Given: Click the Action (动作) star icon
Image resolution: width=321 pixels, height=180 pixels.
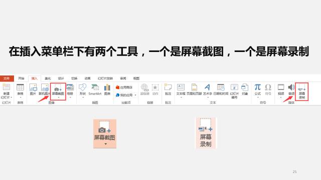Looking at the screenshot, I should pyautogui.click(x=155, y=87).
